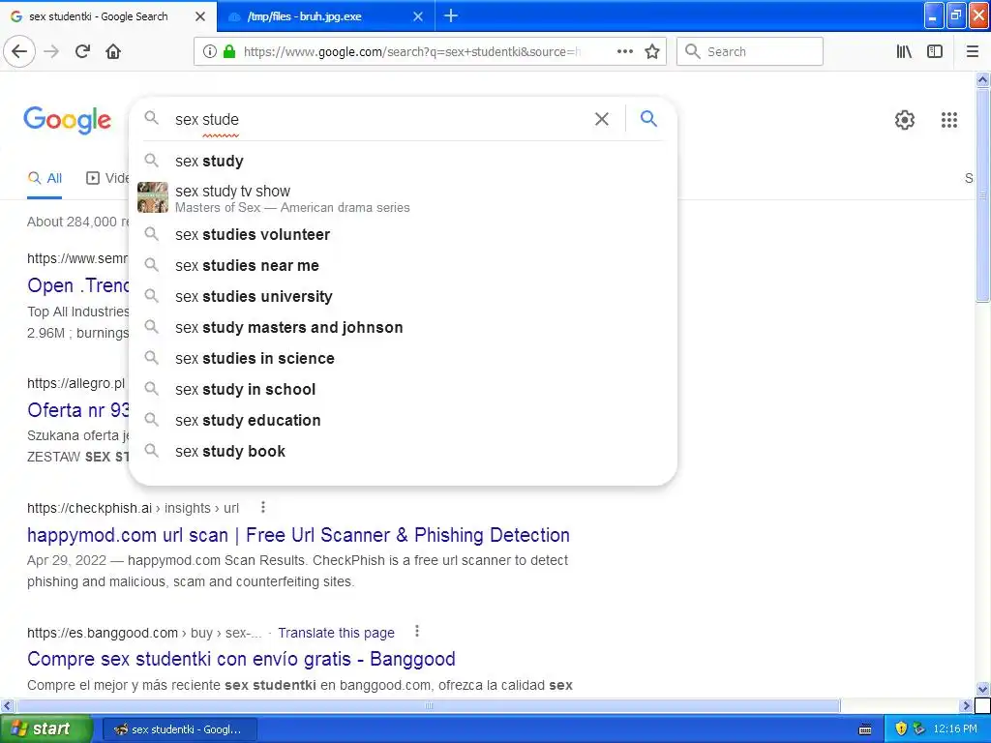Open the 'Open .Trend' result link
Image resolution: width=991 pixels, height=743 pixels.
[x=77, y=285]
